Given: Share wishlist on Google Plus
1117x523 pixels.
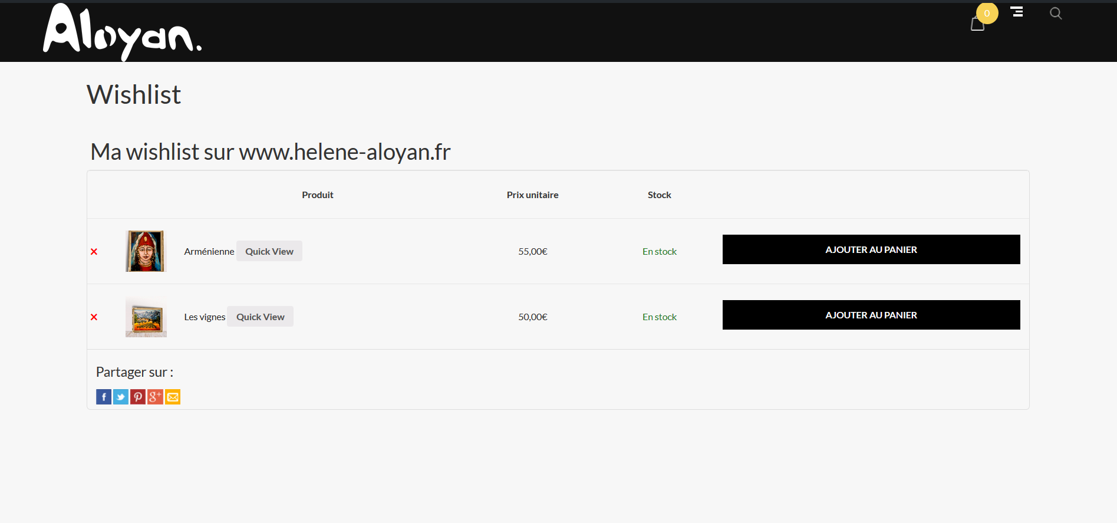Looking at the screenshot, I should pos(155,397).
